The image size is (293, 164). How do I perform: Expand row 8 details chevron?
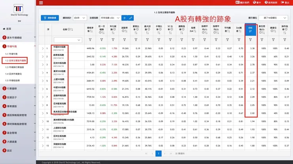pos(43,105)
